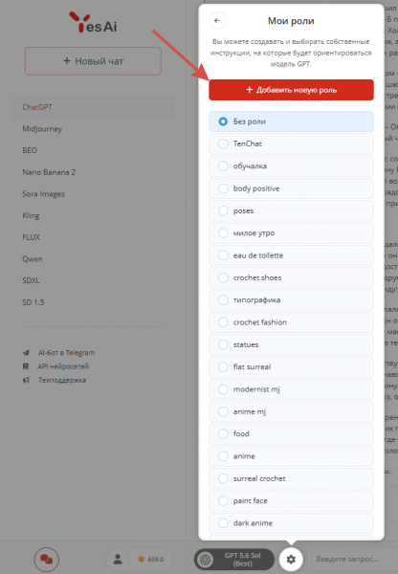Start a new chat with Новый чат

(93, 61)
